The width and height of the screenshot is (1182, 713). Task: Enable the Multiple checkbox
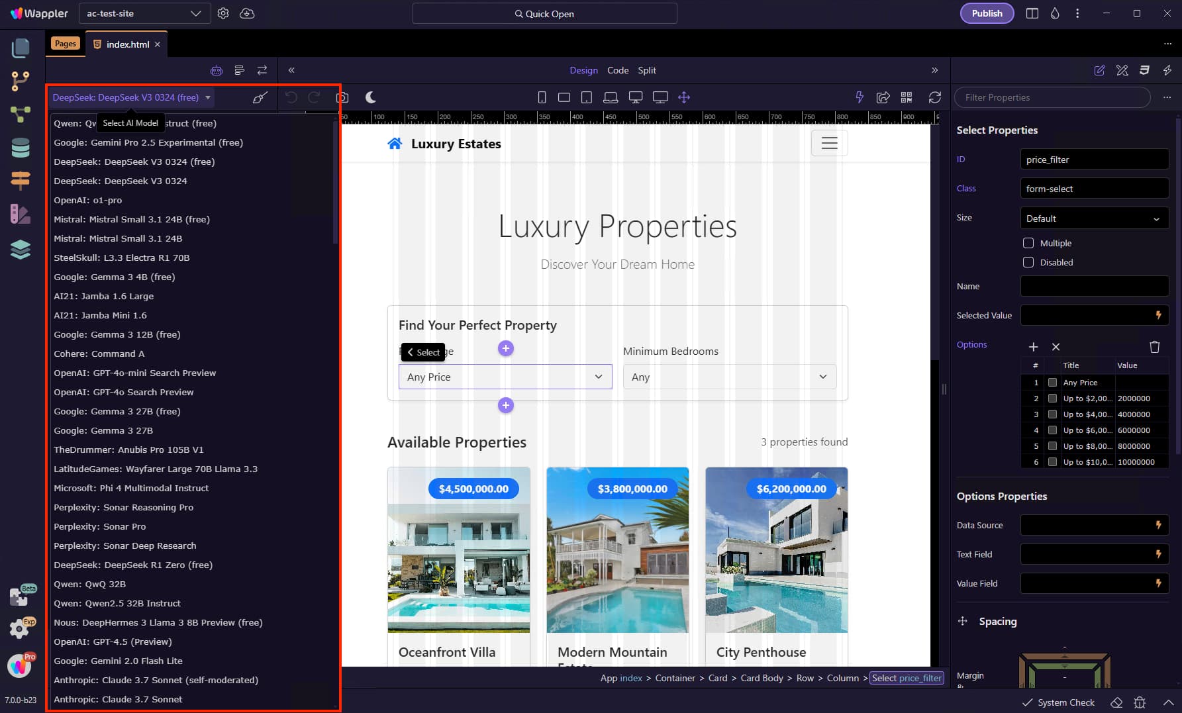1028,243
